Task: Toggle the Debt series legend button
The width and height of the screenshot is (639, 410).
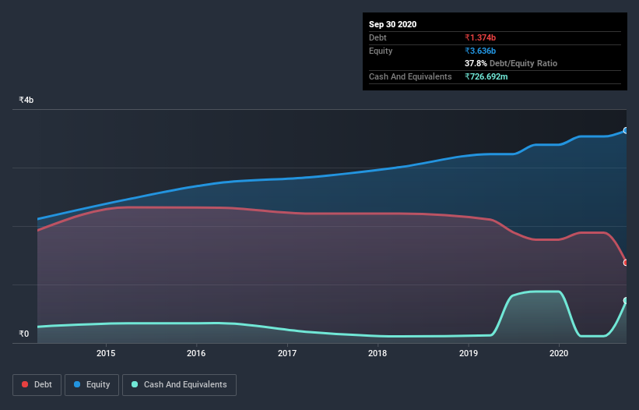Action: 37,385
